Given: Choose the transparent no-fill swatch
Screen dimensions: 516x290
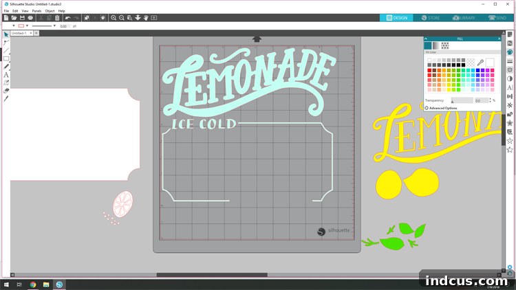Looking at the screenshot, I should tap(471, 63).
